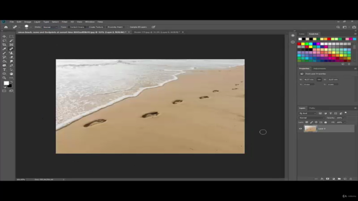Select Create Texture type button

[96, 27]
